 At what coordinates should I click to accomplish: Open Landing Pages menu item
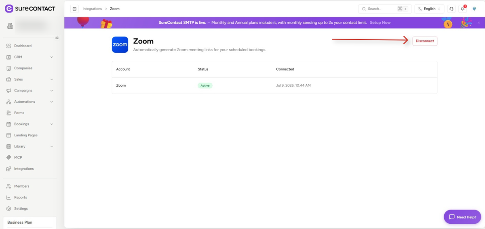pyautogui.click(x=26, y=135)
